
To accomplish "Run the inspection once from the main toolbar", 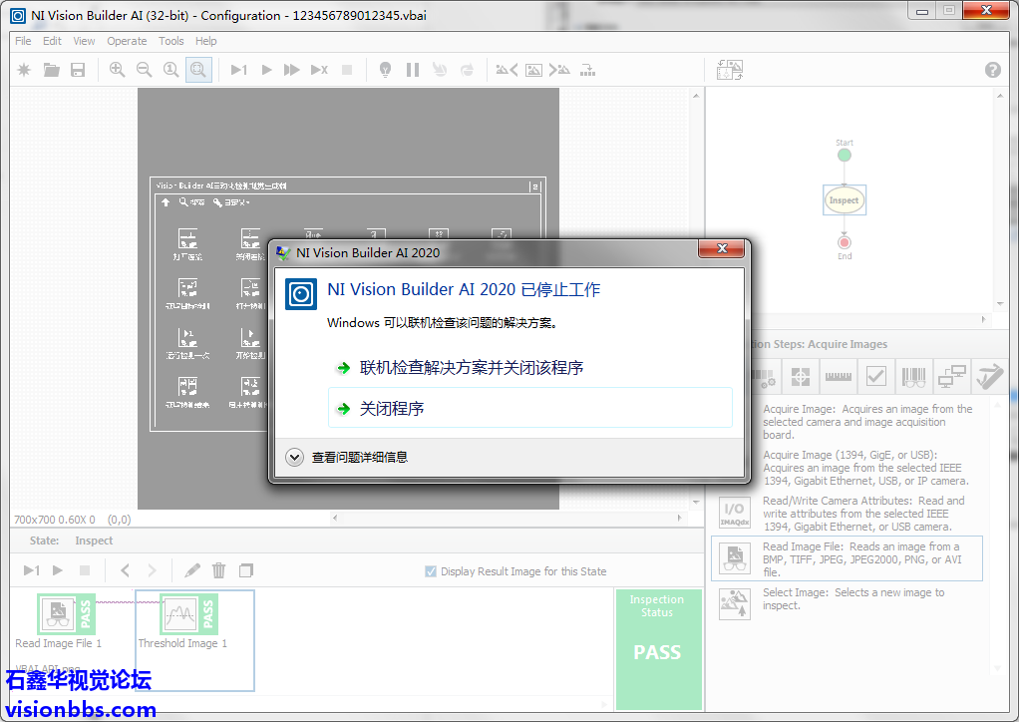I will click(x=239, y=70).
